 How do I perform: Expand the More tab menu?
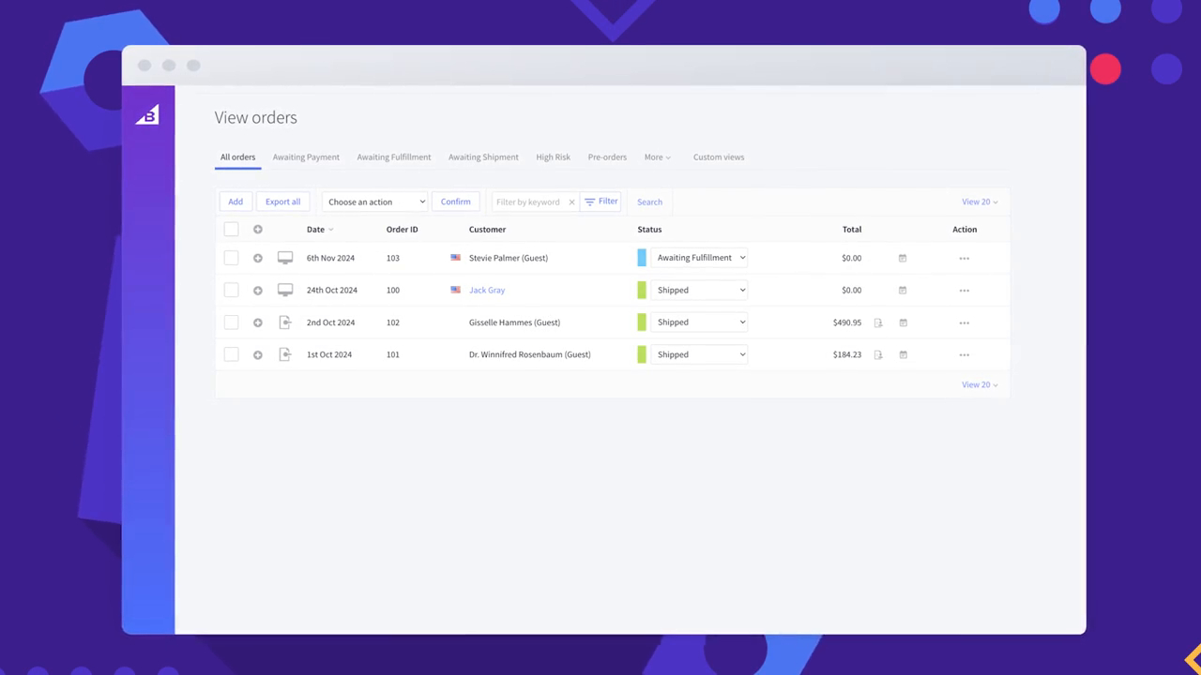point(658,157)
